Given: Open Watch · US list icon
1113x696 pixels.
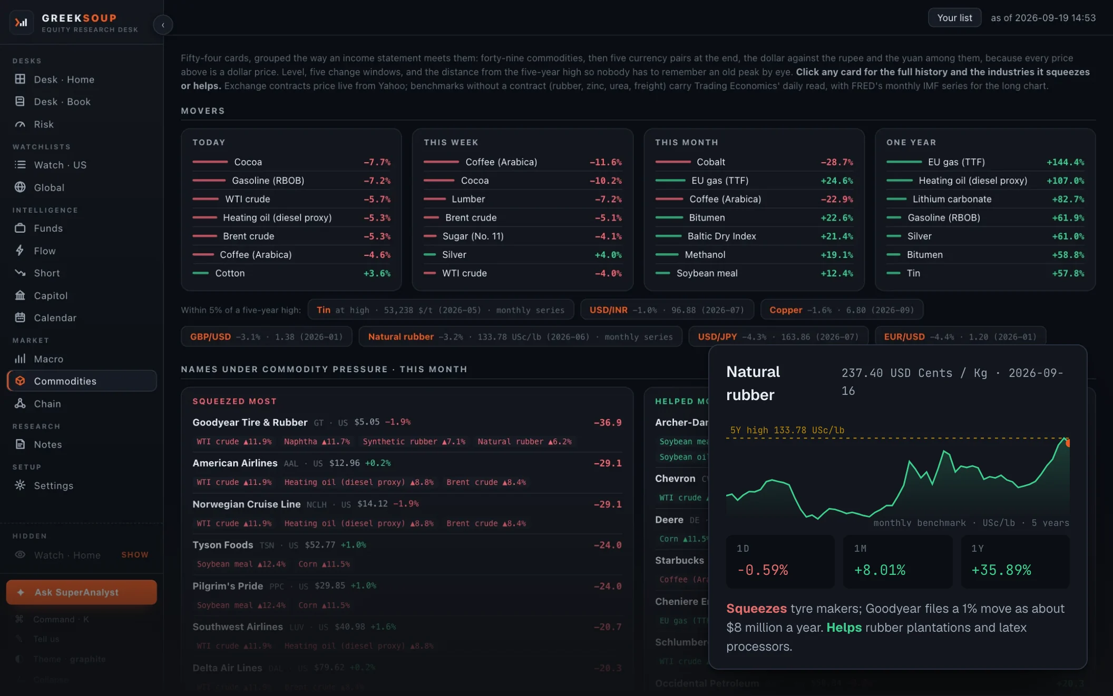Looking at the screenshot, I should click(20, 165).
